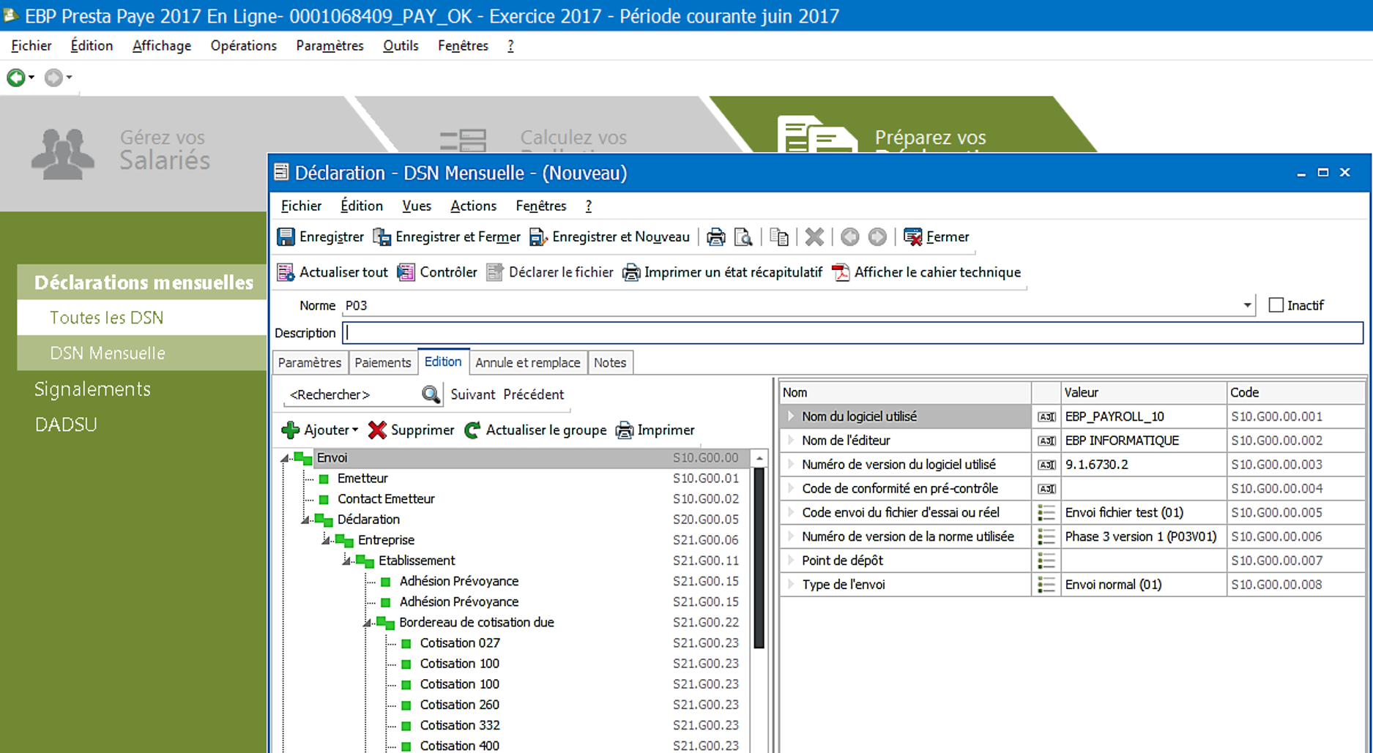Click Enregistrer et Fermer toolbar button
The image size is (1373, 753).
click(447, 237)
